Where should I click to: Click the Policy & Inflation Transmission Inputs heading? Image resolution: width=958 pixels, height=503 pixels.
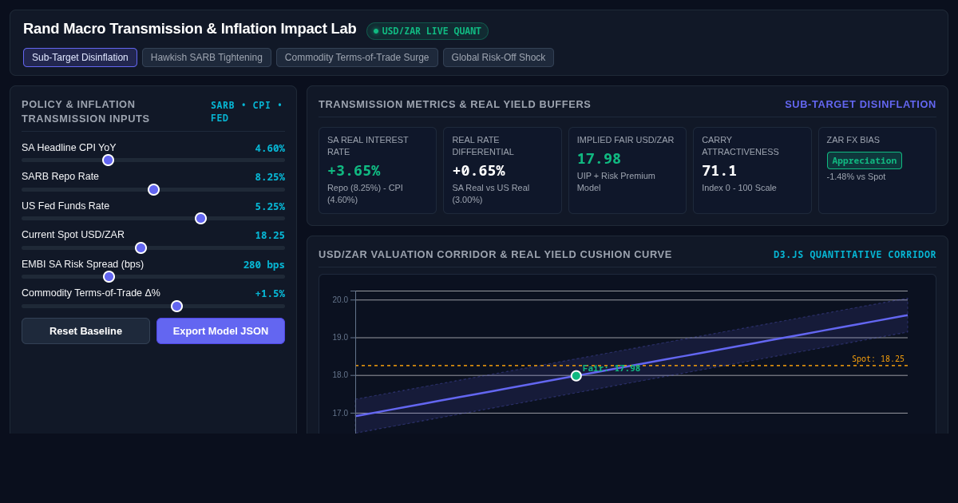(x=85, y=112)
